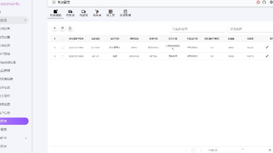Check the row 2 checkbox
273x153 pixels.
(x=63, y=56)
